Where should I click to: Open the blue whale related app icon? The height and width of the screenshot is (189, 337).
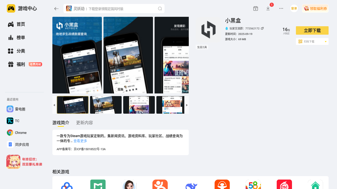tap(191, 184)
